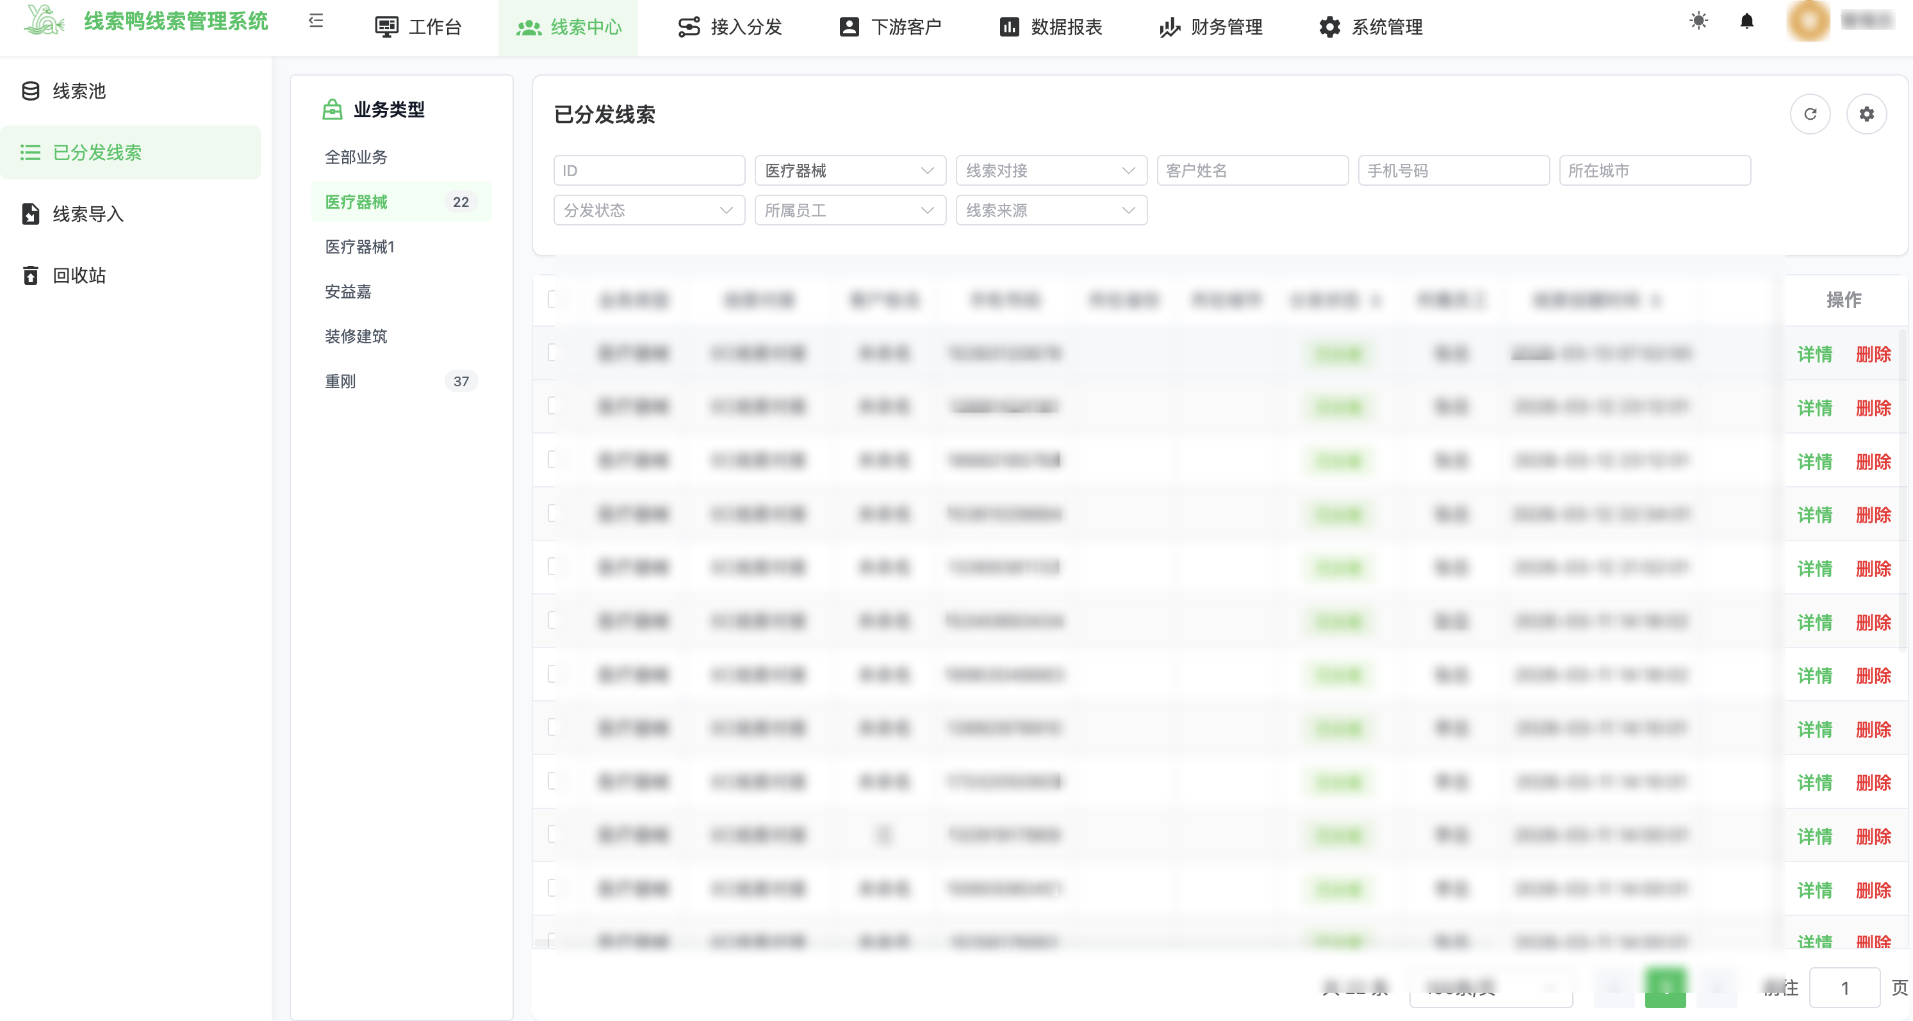Toggle the light/dark theme sun icon
This screenshot has width=1913, height=1021.
click(1698, 20)
